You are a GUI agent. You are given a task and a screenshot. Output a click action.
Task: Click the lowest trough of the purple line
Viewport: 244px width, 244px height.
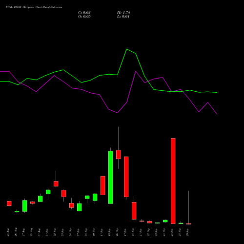[217, 114]
